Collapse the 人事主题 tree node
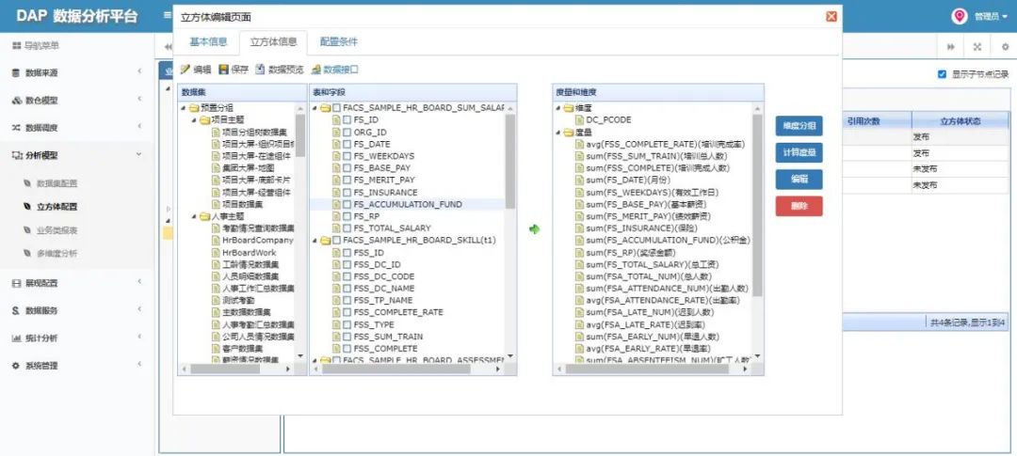1017x456 pixels. pyautogui.click(x=194, y=217)
